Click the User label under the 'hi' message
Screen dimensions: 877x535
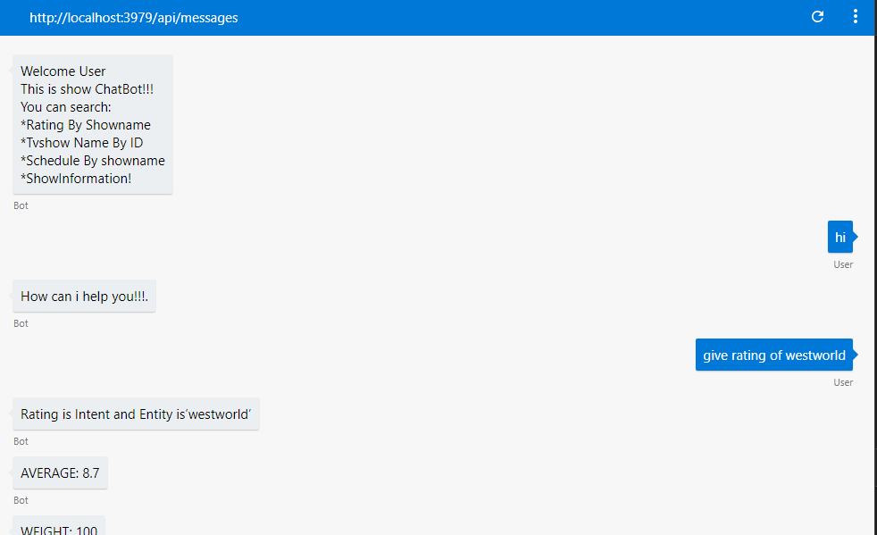(x=843, y=264)
